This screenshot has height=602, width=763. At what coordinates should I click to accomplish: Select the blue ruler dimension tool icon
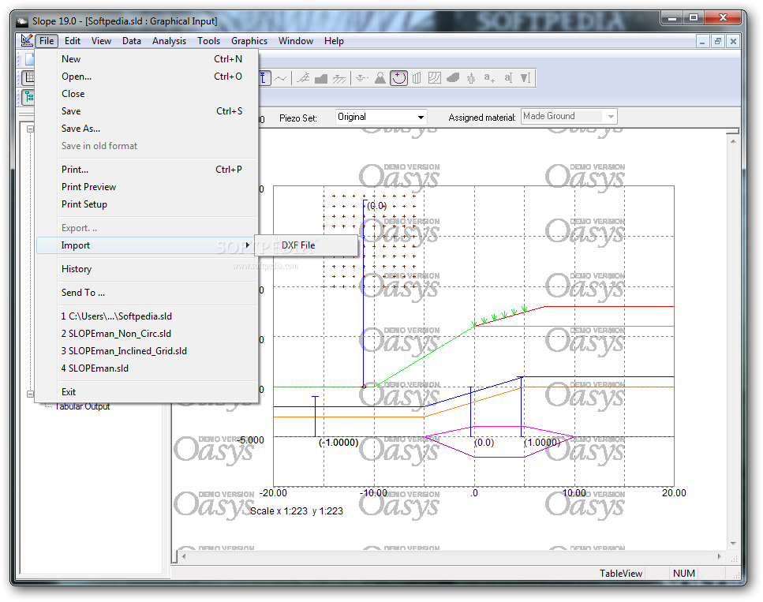(x=264, y=78)
